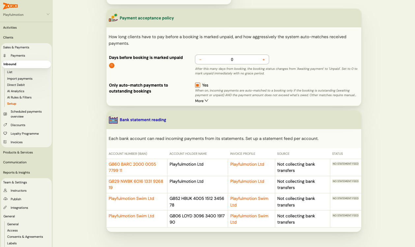Open the General sub-item under General
The width and height of the screenshot is (415, 247).
(x=13, y=224)
